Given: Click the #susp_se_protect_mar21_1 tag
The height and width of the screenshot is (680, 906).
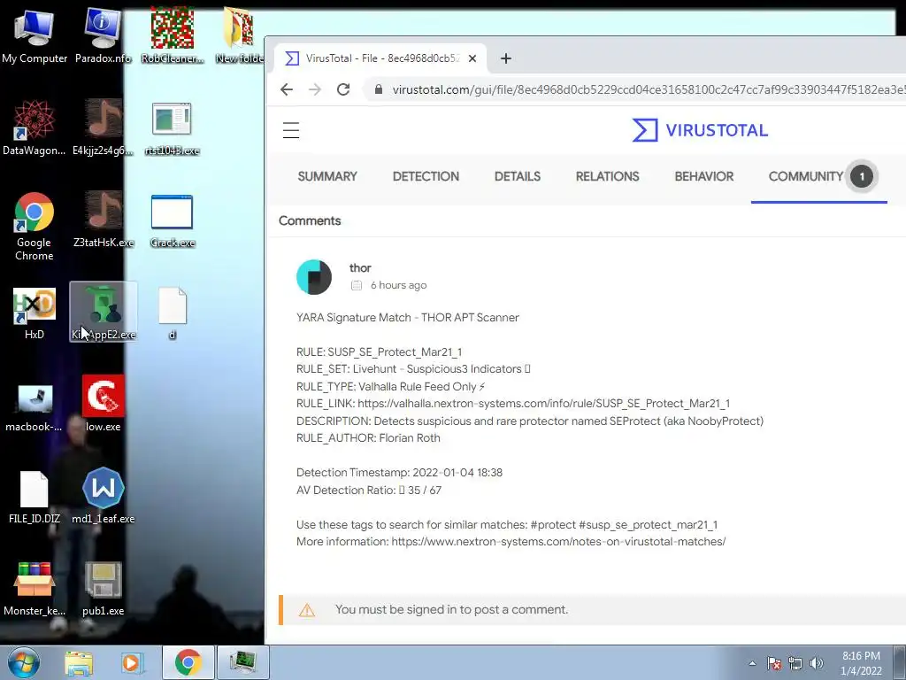Looking at the screenshot, I should (648, 525).
